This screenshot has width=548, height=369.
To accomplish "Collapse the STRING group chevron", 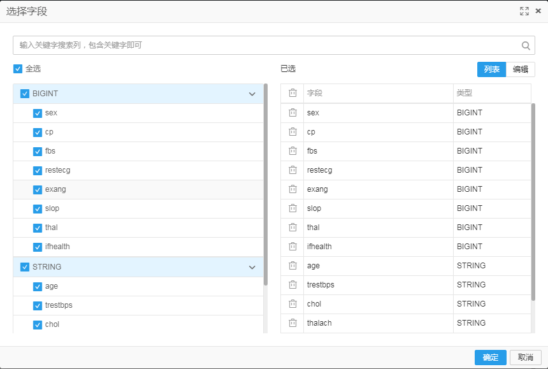I will point(252,267).
